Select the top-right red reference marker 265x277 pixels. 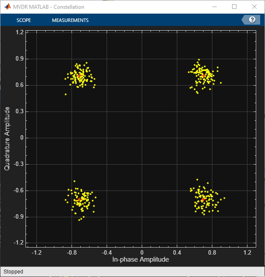coord(204,76)
